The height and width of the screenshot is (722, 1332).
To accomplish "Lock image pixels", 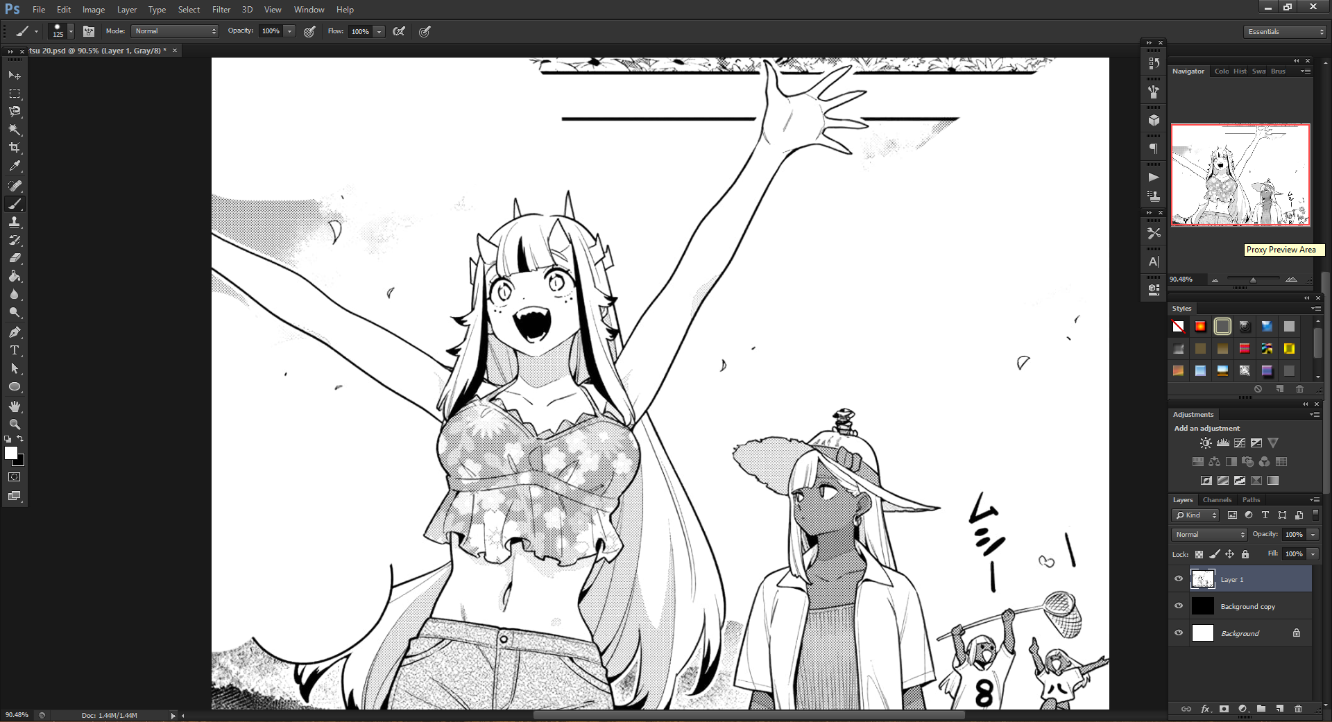I will [x=1214, y=554].
